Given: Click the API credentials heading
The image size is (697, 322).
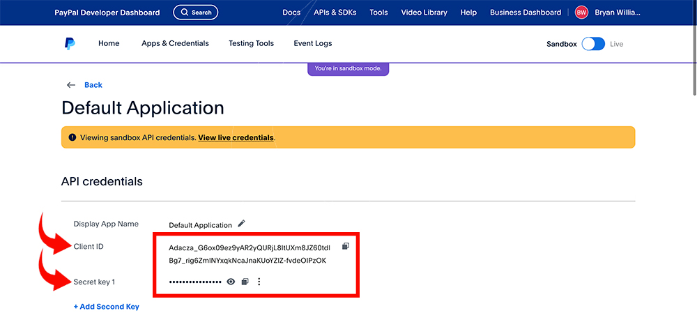Looking at the screenshot, I should pyautogui.click(x=102, y=181).
